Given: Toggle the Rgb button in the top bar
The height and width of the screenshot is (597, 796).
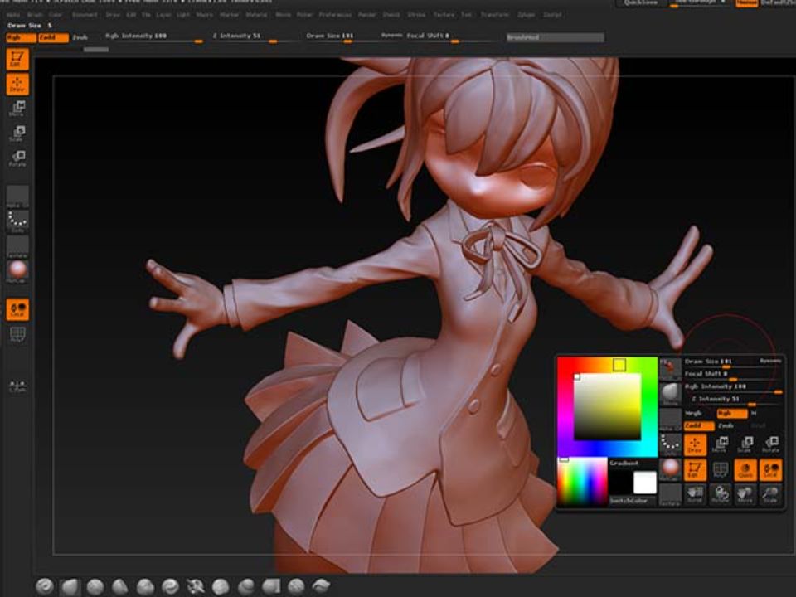Looking at the screenshot, I should tap(21, 37).
